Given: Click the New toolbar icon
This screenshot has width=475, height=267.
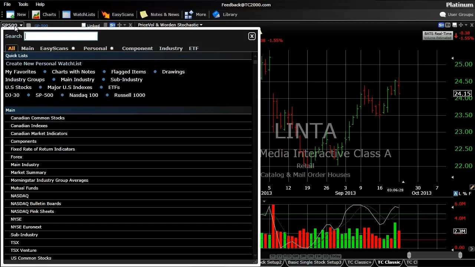Looking at the screenshot, I should (10, 14).
